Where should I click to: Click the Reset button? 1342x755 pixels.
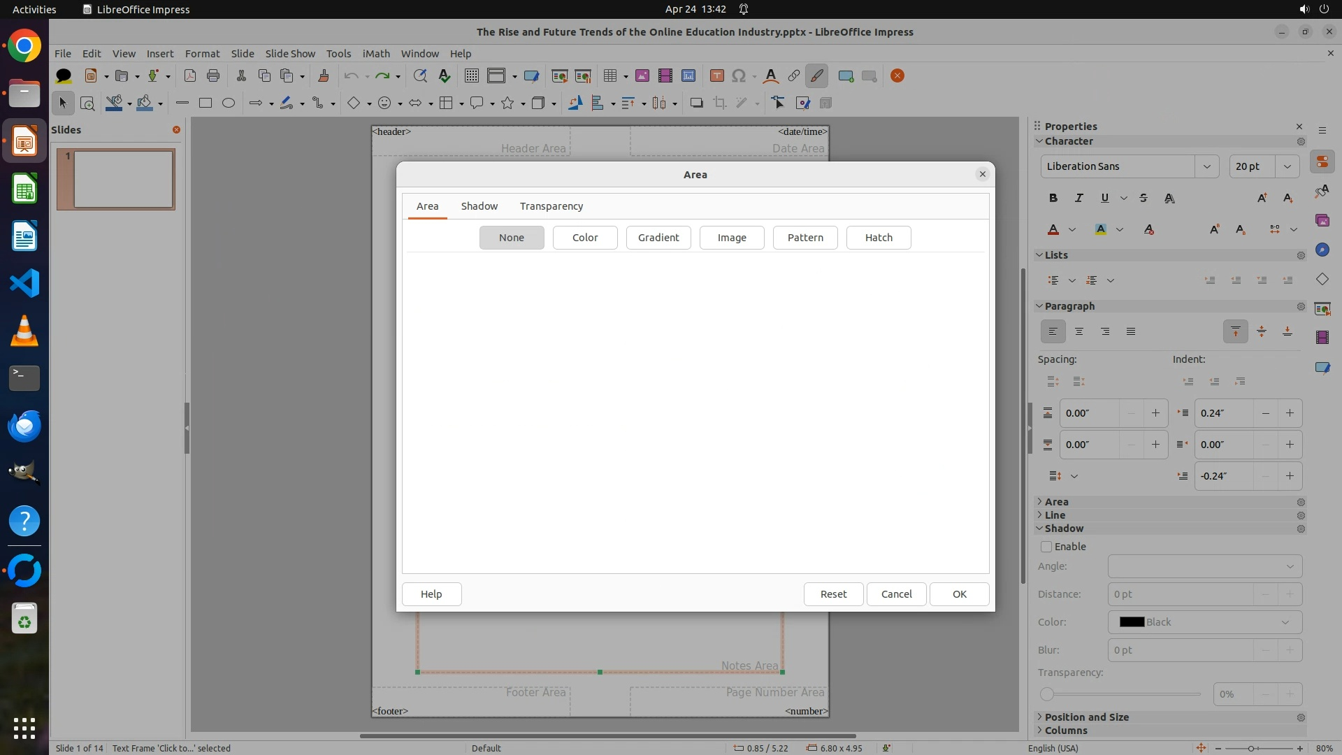click(832, 594)
